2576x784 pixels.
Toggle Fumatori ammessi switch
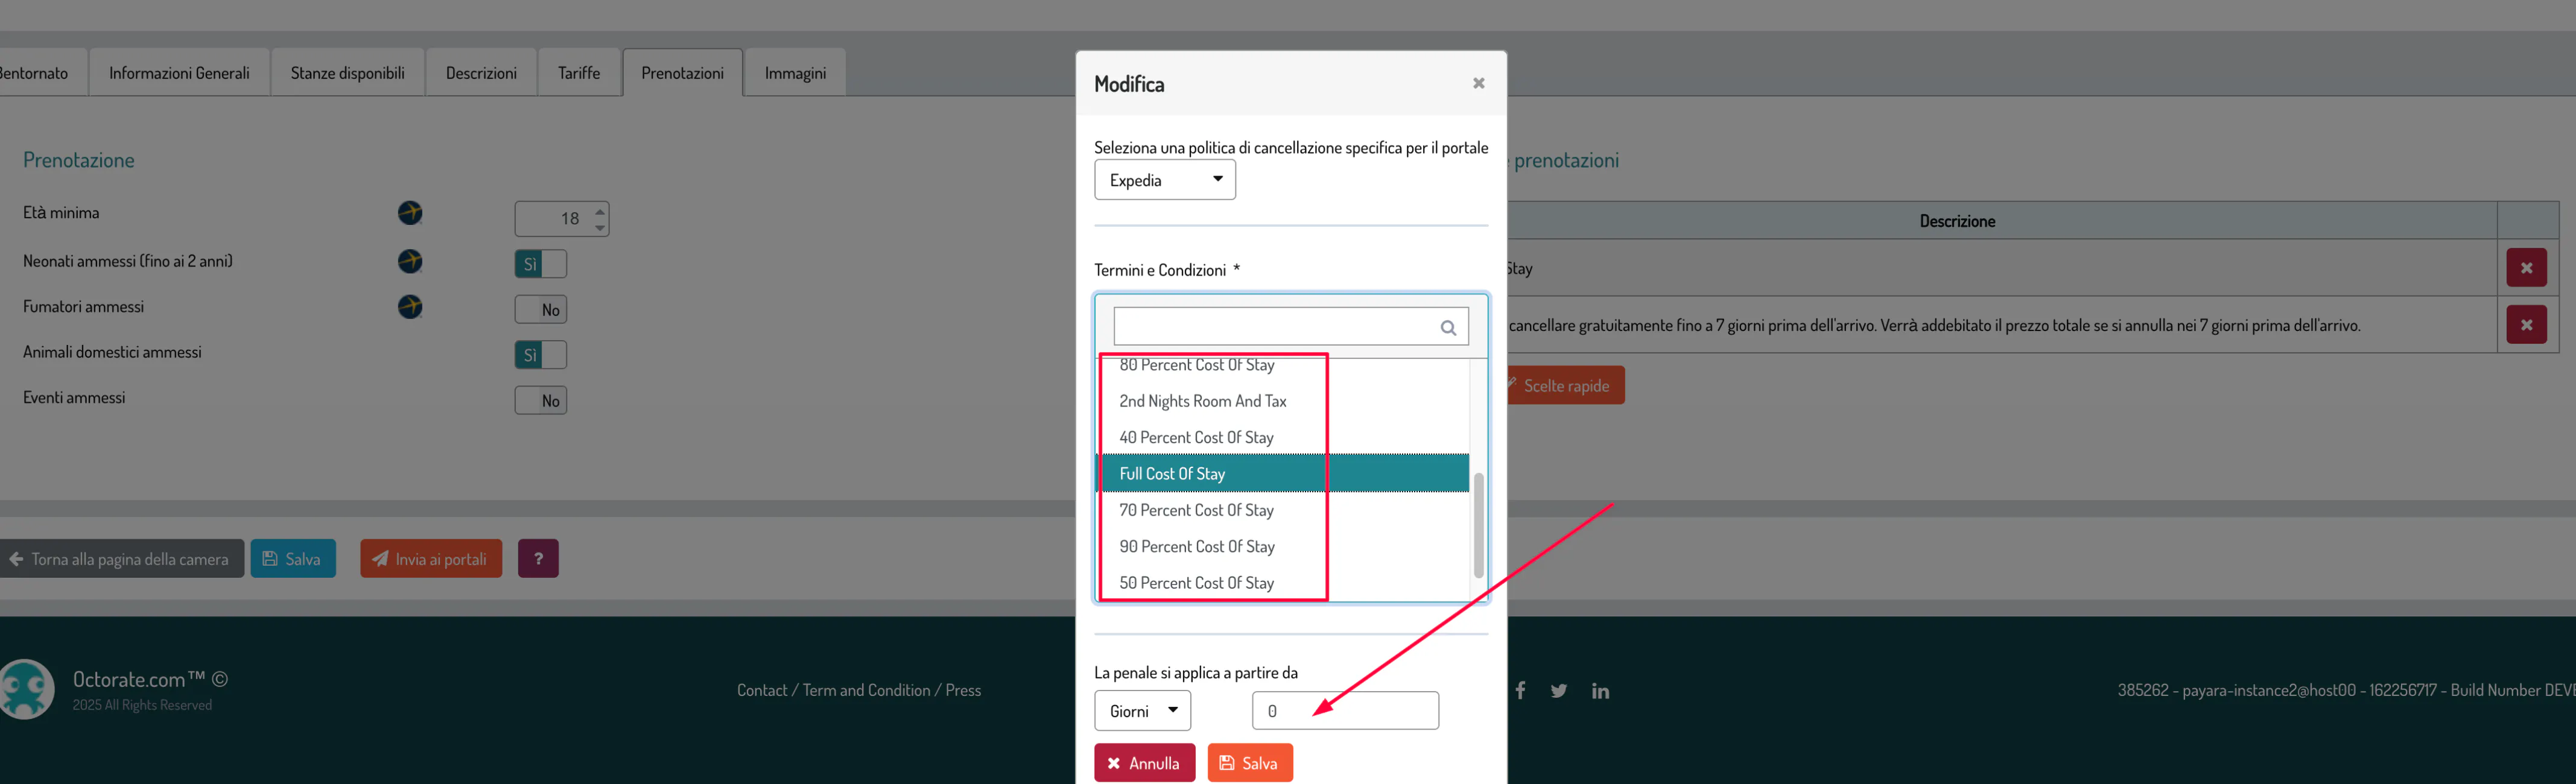[541, 310]
